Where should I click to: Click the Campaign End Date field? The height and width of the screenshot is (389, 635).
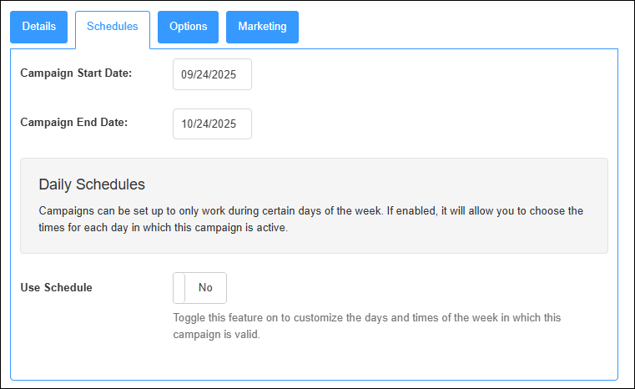pyautogui.click(x=212, y=124)
